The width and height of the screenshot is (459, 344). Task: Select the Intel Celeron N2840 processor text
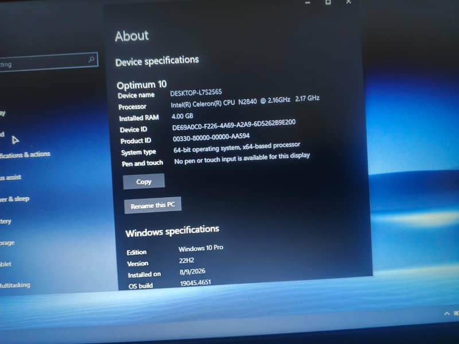[245, 101]
